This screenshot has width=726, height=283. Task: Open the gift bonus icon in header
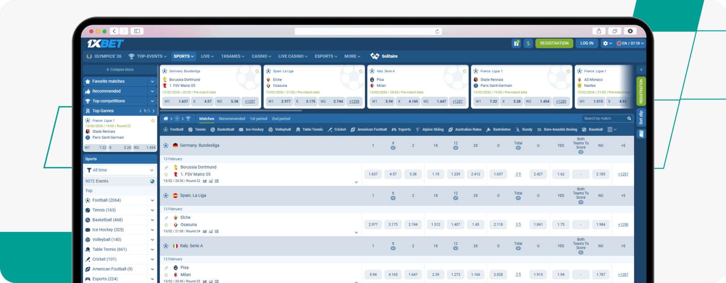(x=516, y=43)
